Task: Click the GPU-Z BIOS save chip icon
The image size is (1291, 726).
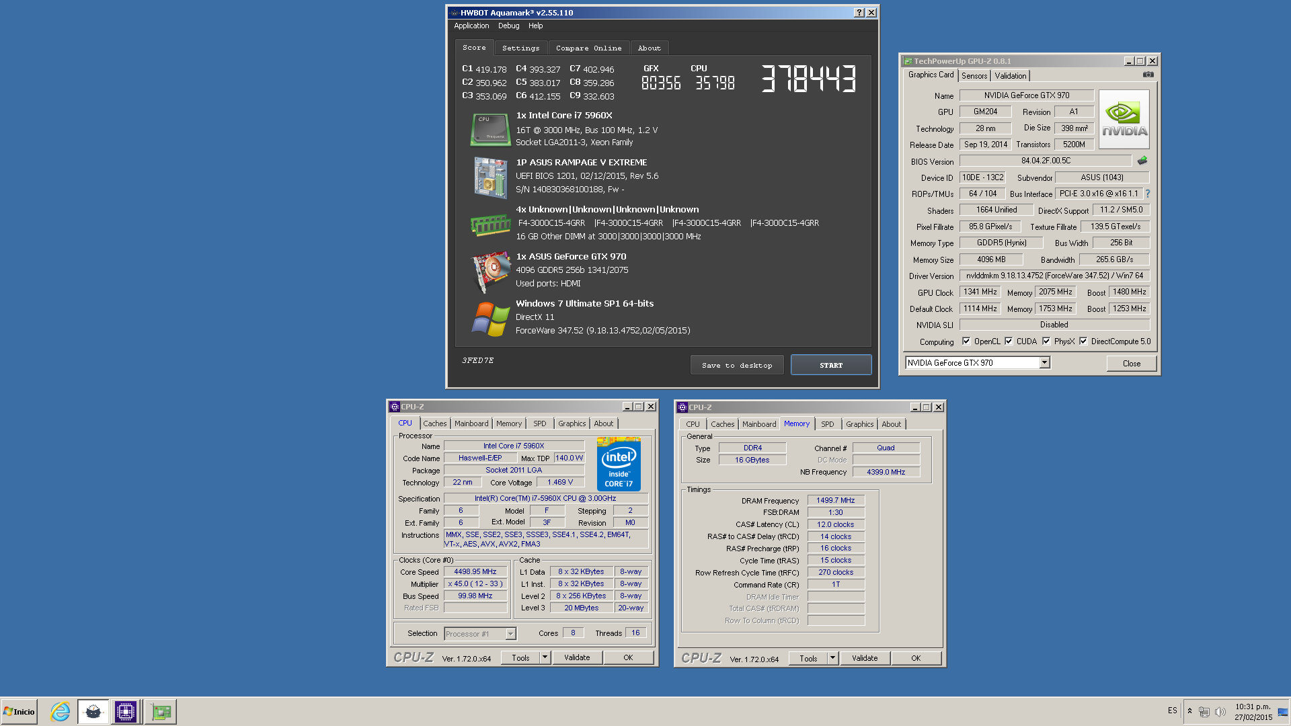Action: pyautogui.click(x=1142, y=161)
